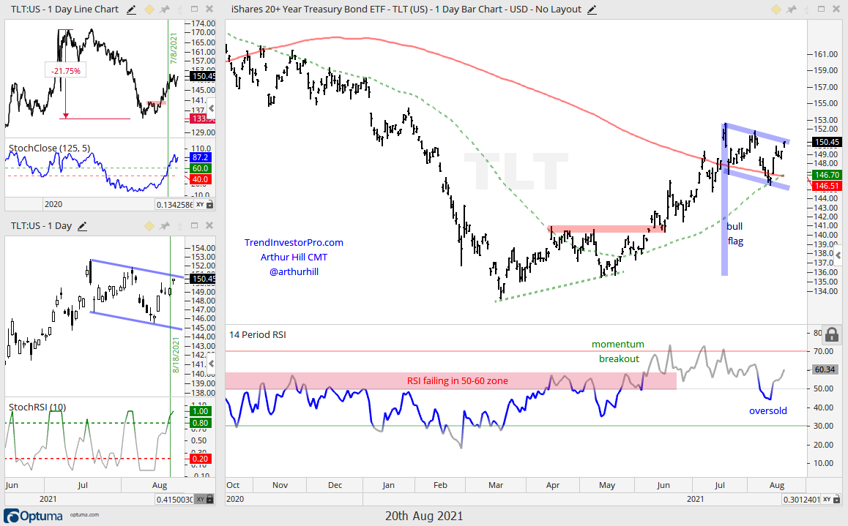Click @arthurhill text annotation
Viewport: 848px width, 526px height.
click(294, 271)
